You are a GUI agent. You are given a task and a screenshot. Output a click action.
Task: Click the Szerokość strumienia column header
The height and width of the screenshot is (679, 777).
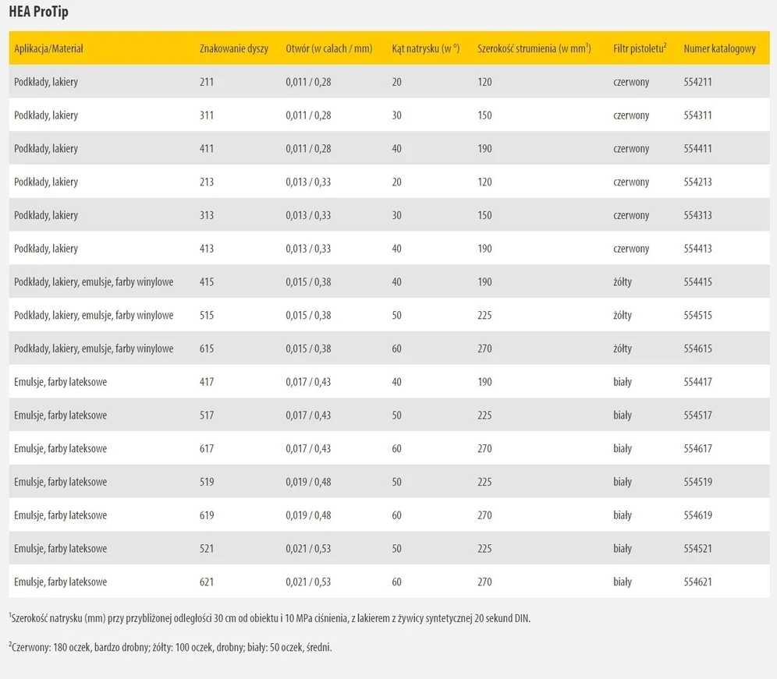tap(534, 48)
